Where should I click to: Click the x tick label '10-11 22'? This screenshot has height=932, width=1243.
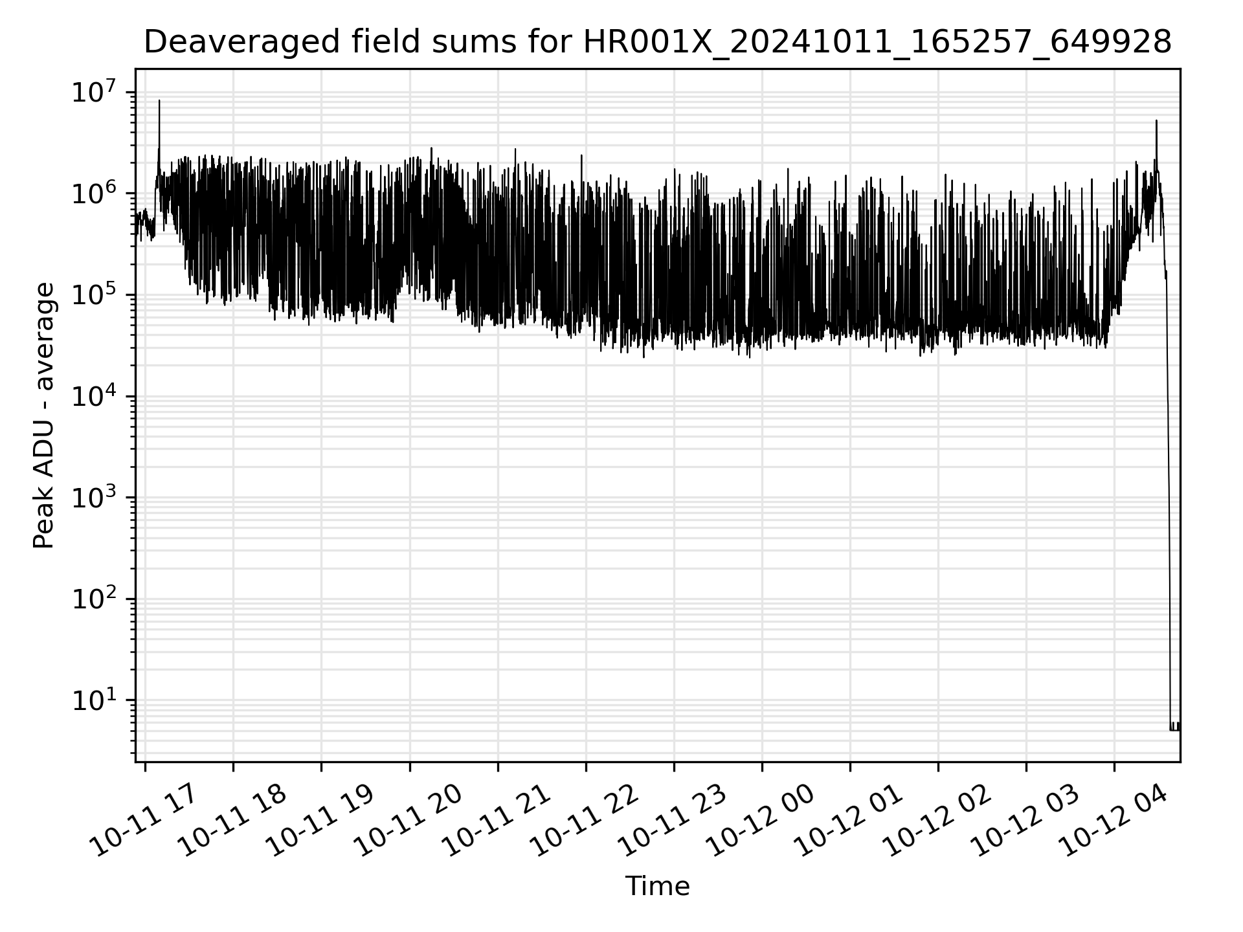point(584,820)
